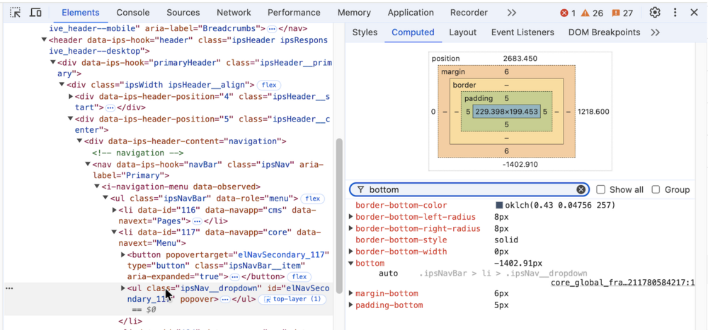708x330 pixels.
Task: Click the flex badge beside the button element
Action: [299, 277]
